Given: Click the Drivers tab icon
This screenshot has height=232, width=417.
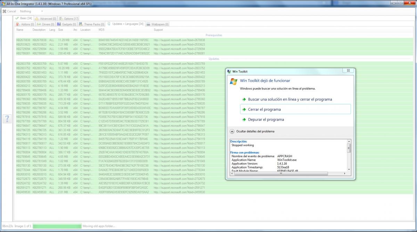Looking at the screenshot, I should click(x=39, y=24).
